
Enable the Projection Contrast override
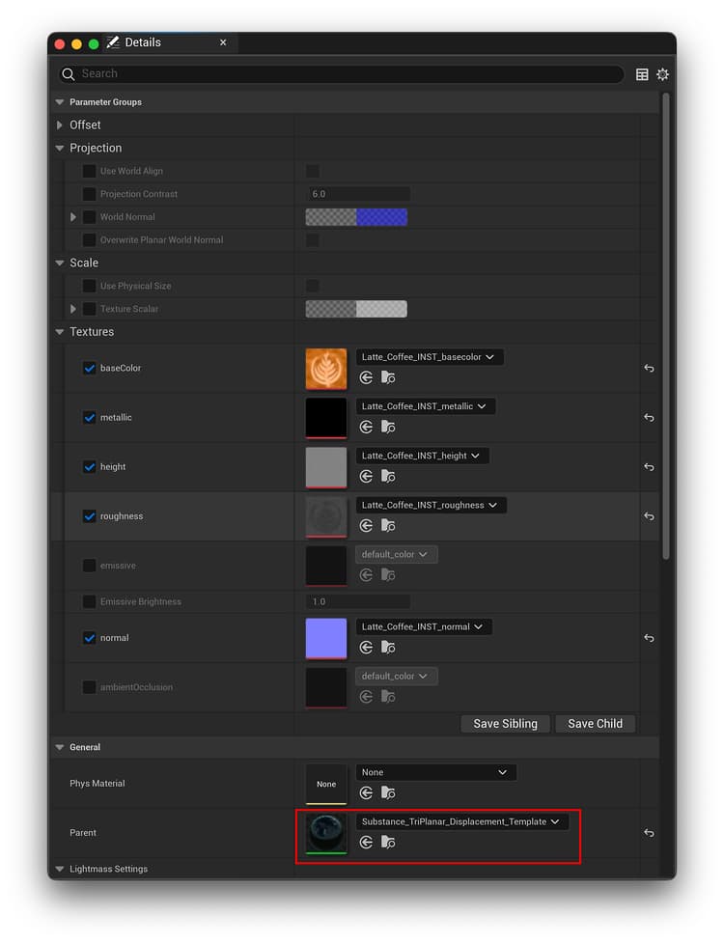(89, 194)
